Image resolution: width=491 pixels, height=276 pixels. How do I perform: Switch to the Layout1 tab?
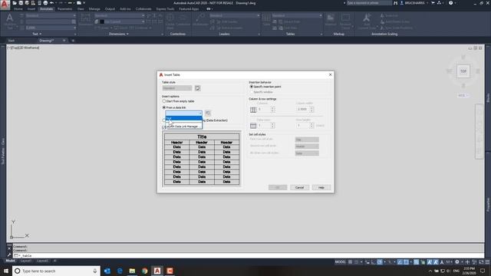[25, 261]
